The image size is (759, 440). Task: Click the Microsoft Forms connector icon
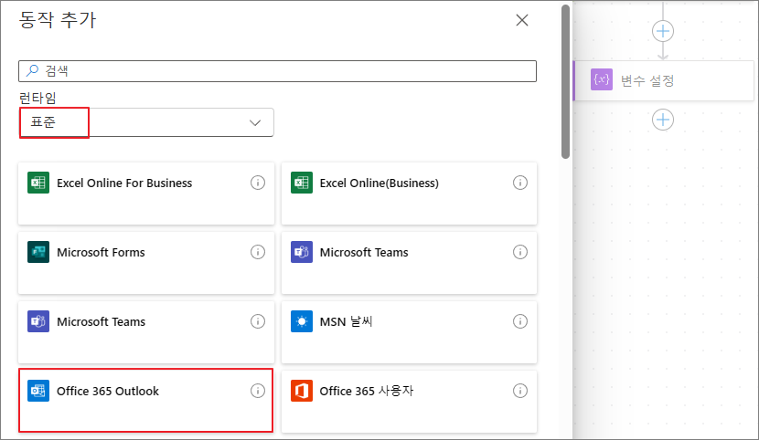(38, 252)
